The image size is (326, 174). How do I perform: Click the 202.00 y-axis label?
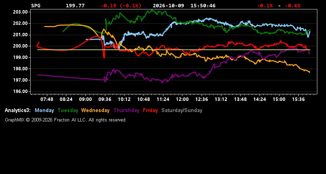(21, 23)
